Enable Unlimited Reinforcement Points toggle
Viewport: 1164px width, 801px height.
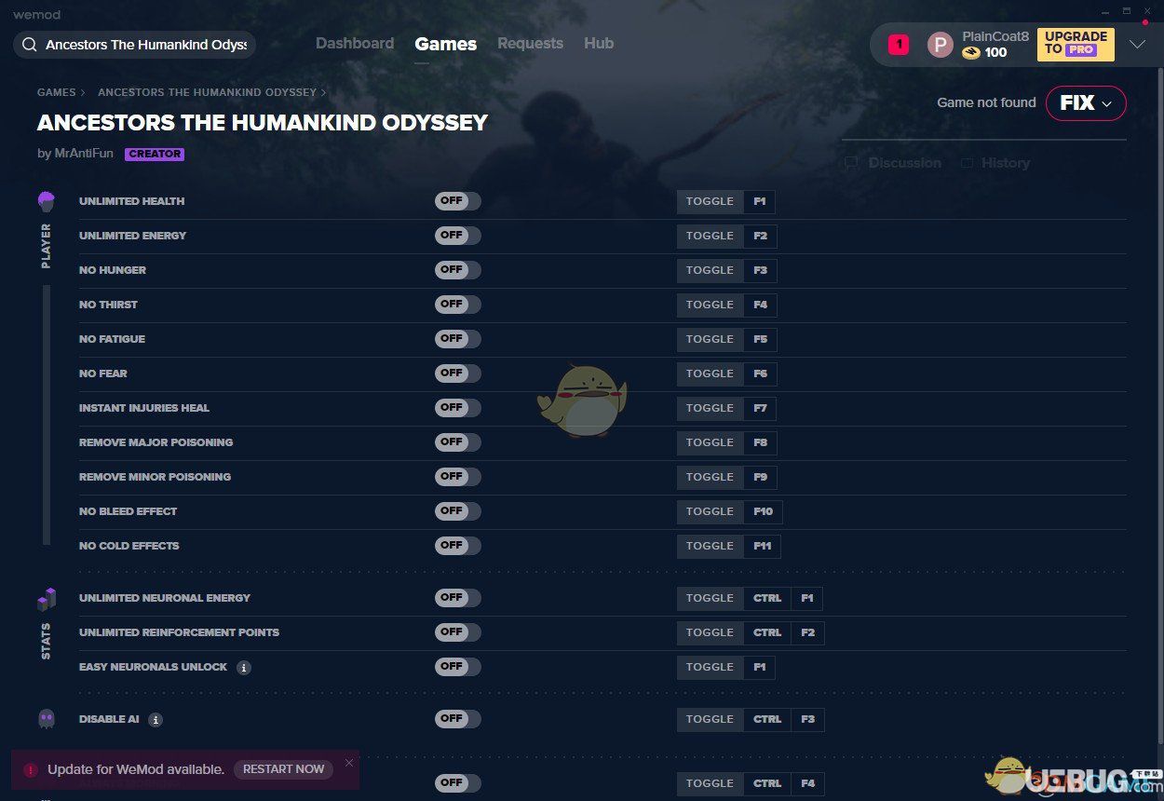point(457,632)
